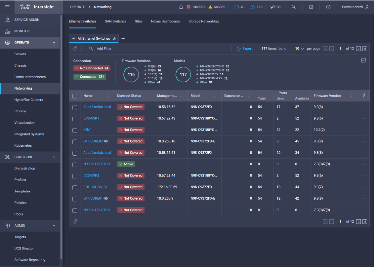Go to the next page arrow at top
374x267 pixels.
point(358,49)
